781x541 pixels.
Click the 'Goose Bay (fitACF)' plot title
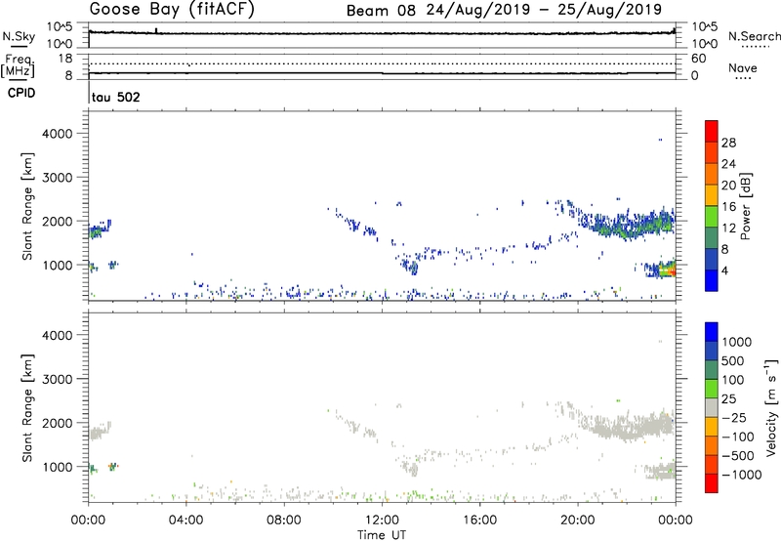pos(172,10)
